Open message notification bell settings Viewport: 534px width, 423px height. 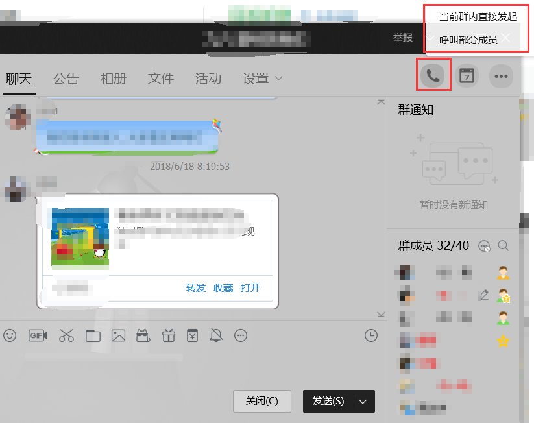click(216, 335)
